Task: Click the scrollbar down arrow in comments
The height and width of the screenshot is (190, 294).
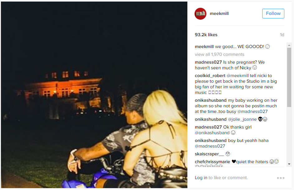Action: pos(289,164)
